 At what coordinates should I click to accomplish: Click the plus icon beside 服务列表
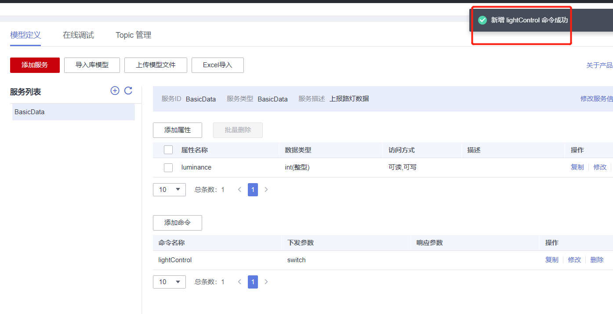tap(115, 91)
